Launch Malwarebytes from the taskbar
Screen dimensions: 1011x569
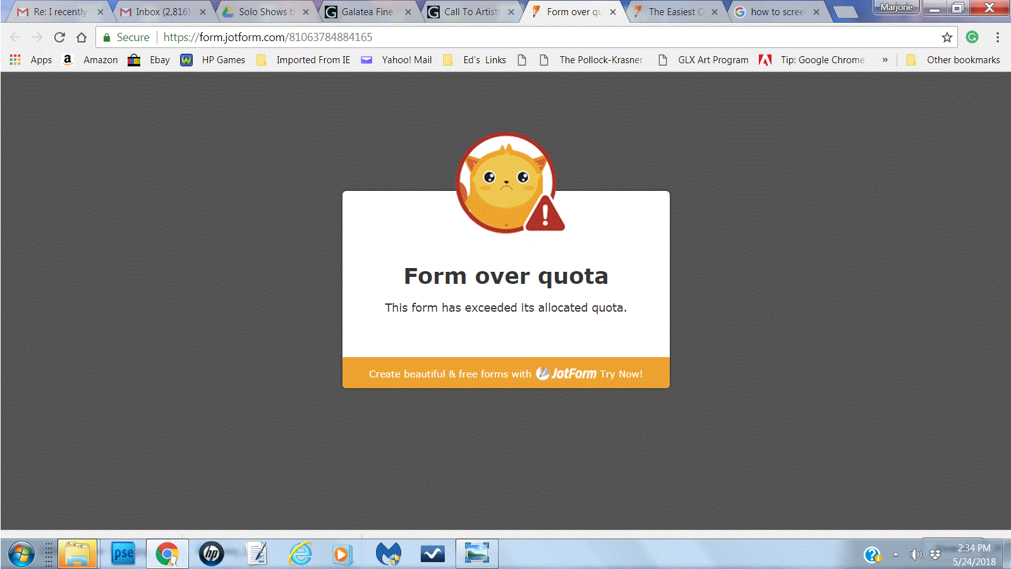[x=388, y=554]
